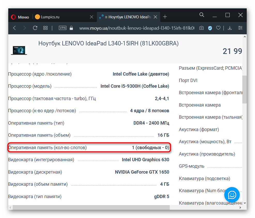Open the blue chat support button
This screenshot has height=218, width=255.
click(232, 195)
